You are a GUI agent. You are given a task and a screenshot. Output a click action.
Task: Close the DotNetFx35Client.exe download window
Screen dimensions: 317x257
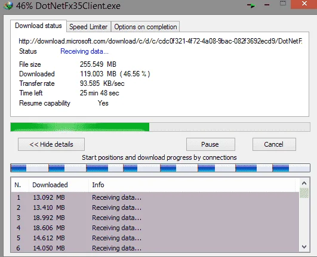point(304,4)
